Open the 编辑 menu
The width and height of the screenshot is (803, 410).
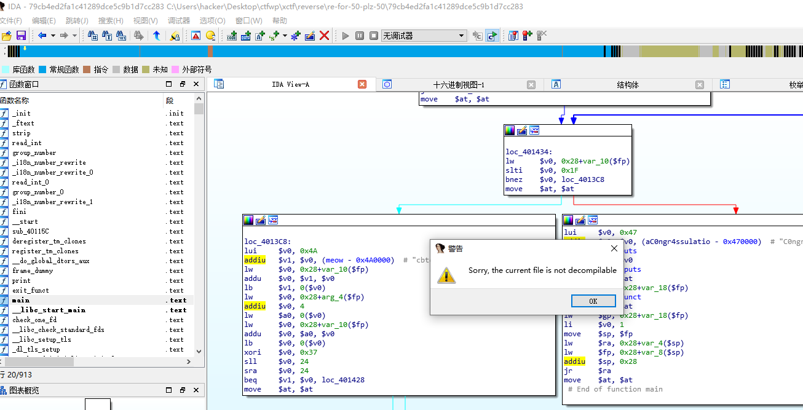[x=44, y=20]
